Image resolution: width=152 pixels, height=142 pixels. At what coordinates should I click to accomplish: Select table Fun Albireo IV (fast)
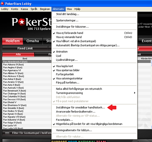[27, 73]
